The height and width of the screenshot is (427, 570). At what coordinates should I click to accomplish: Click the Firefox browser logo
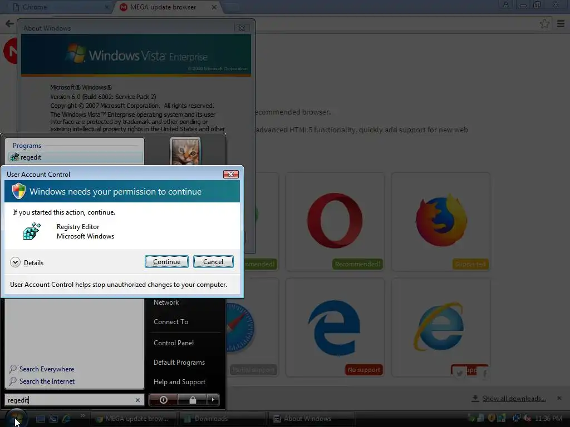441,220
